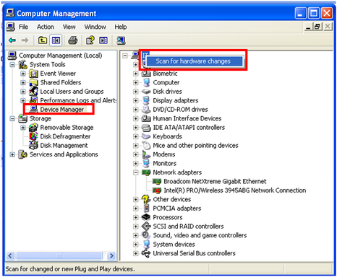Expand the Event Viewer node
337x277 pixels.
pyautogui.click(x=23, y=74)
